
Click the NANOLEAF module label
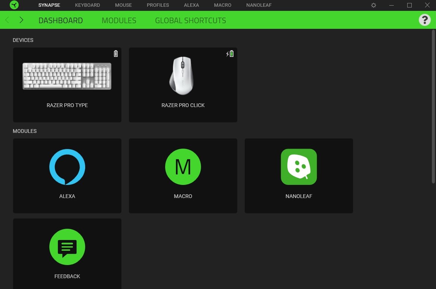tap(299, 196)
